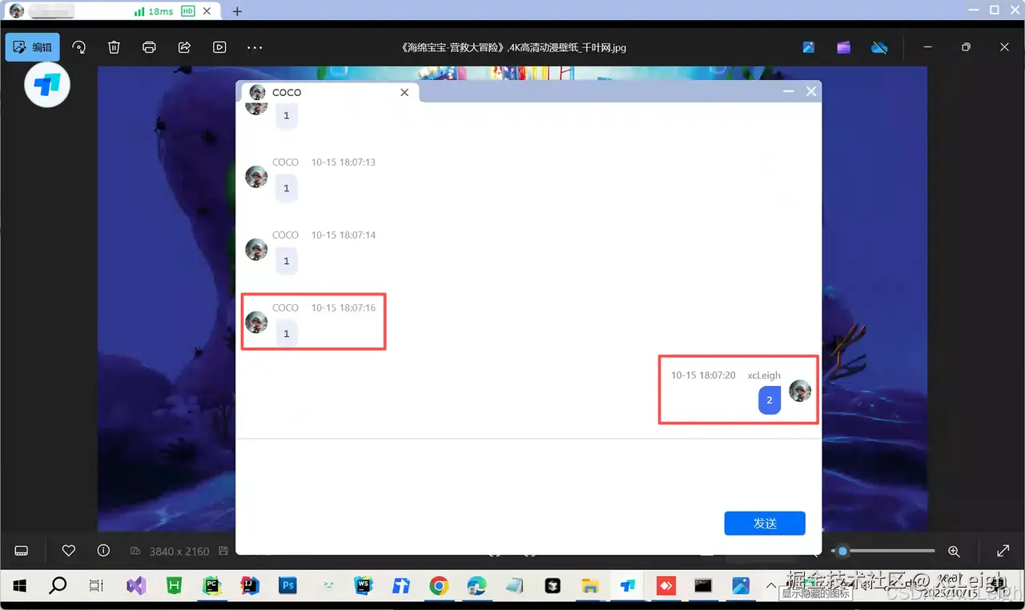Favorite the photo with the heart icon
The height and width of the screenshot is (610, 1025).
pos(69,551)
